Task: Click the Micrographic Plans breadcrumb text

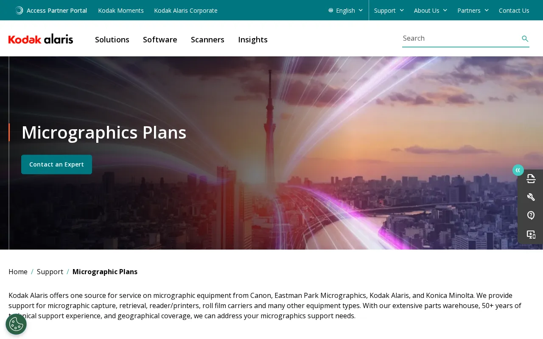Action: [105, 272]
